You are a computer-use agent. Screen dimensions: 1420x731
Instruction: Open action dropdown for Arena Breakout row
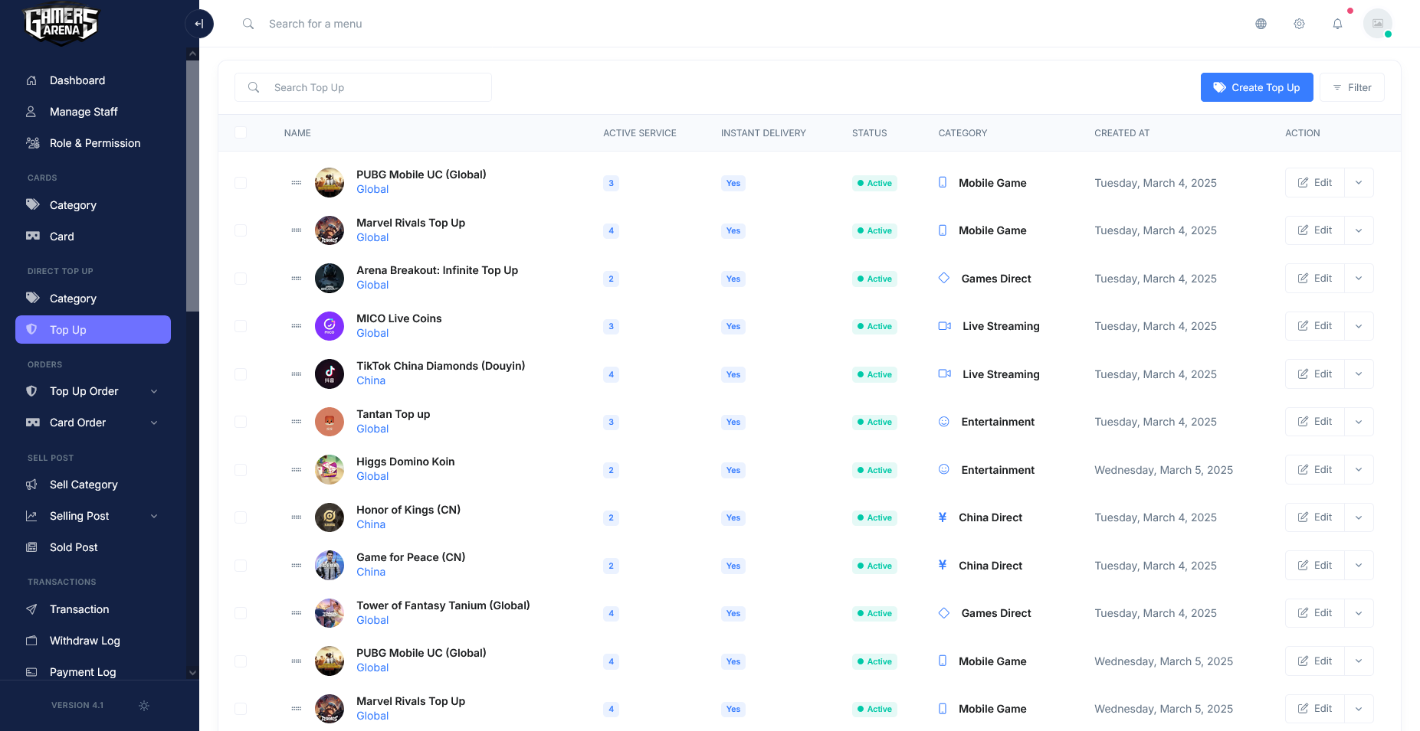pos(1359,279)
